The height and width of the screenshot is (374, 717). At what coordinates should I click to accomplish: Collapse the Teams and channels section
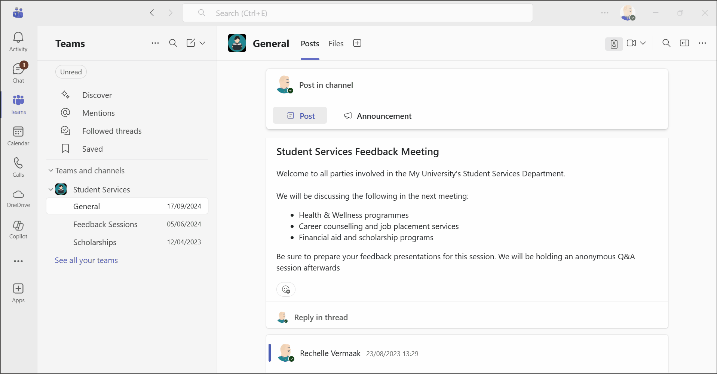coord(51,170)
